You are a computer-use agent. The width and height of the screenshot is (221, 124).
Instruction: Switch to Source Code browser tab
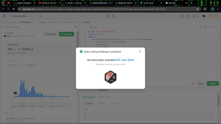pos(151,3)
